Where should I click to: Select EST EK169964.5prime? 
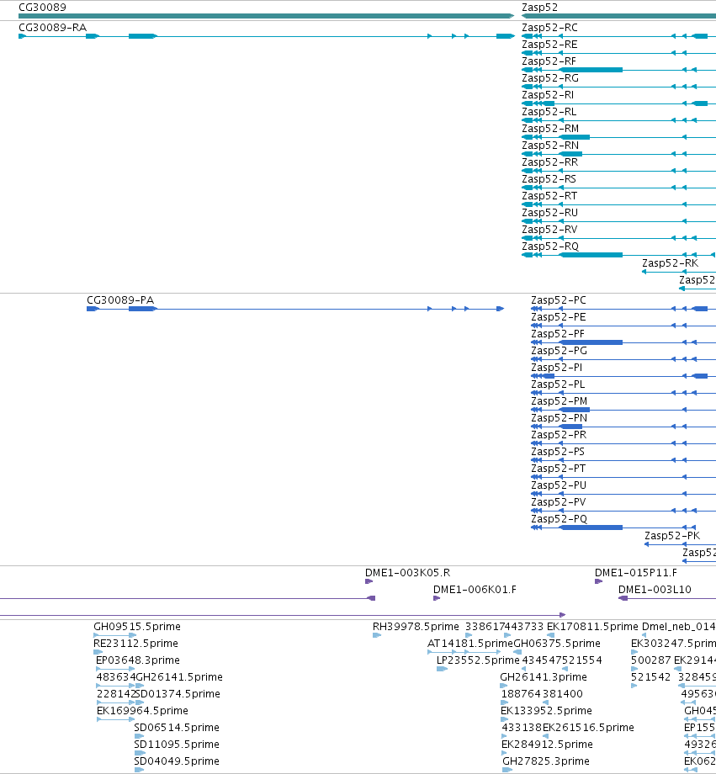[x=142, y=710]
